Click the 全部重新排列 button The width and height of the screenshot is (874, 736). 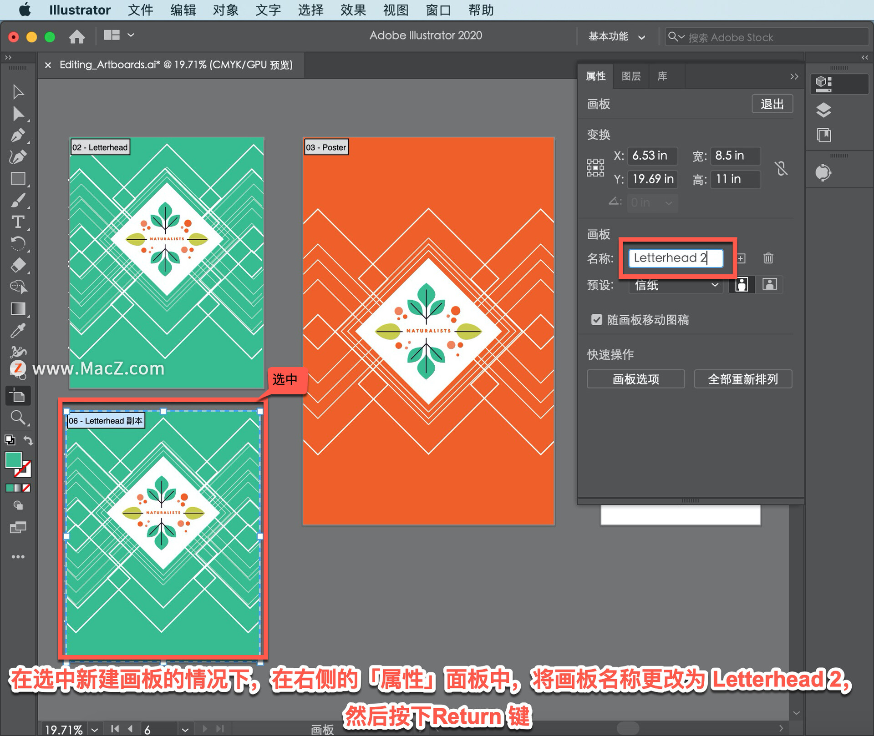click(x=742, y=379)
